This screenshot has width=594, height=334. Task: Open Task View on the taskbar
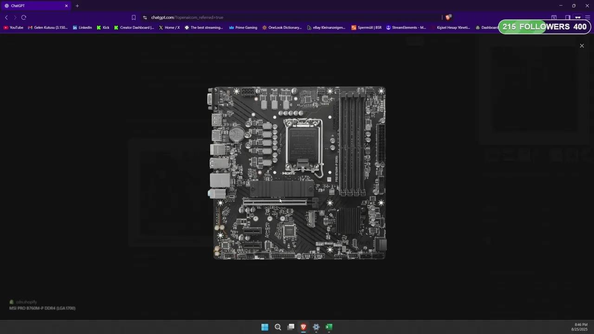(291, 327)
